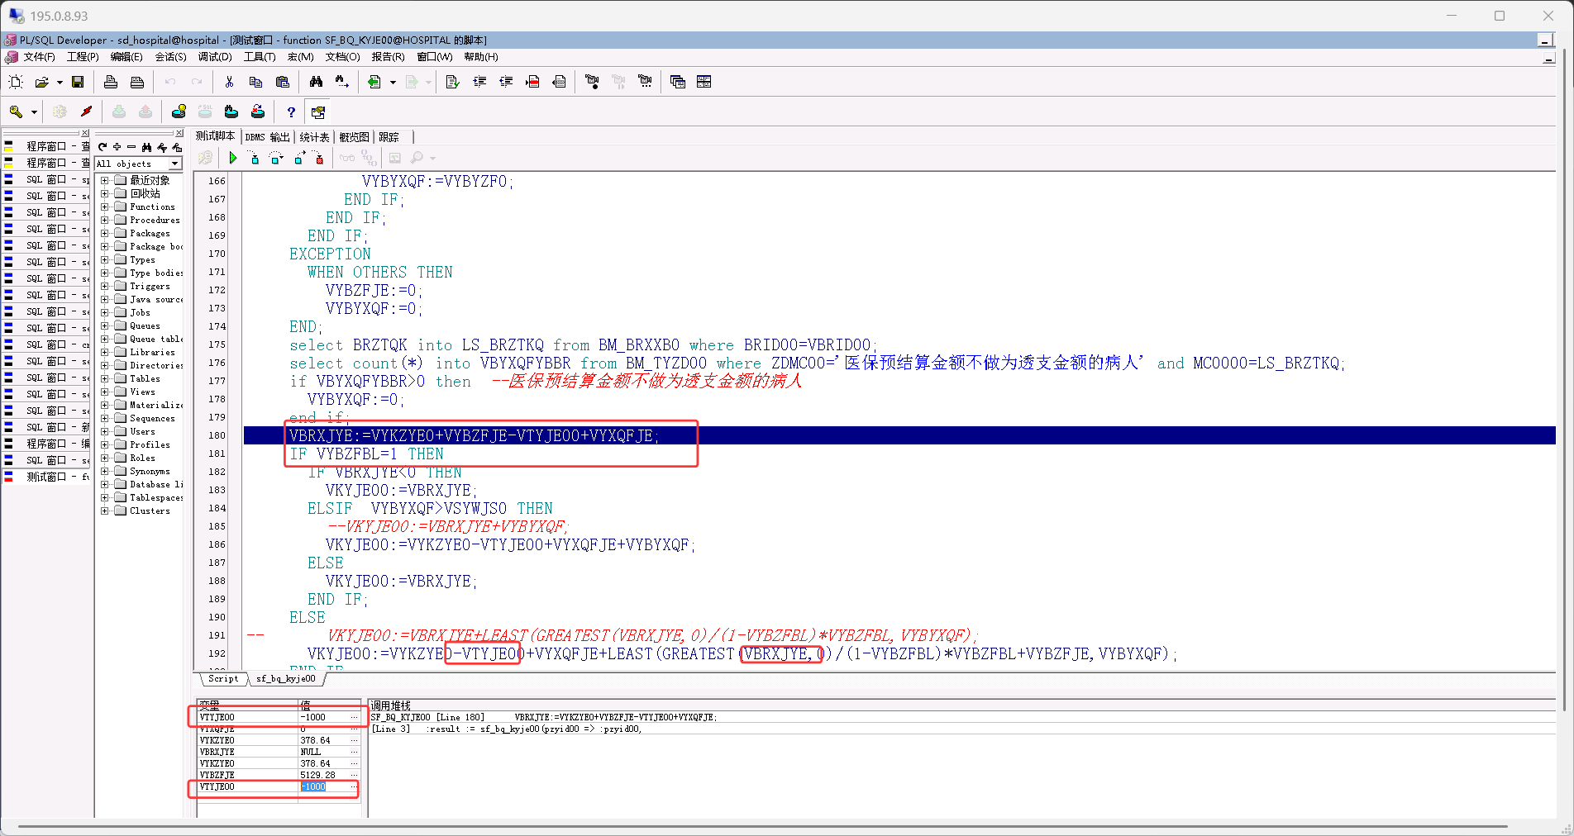Click the Cut scissors icon
Image resolution: width=1574 pixels, height=836 pixels.
229,82
